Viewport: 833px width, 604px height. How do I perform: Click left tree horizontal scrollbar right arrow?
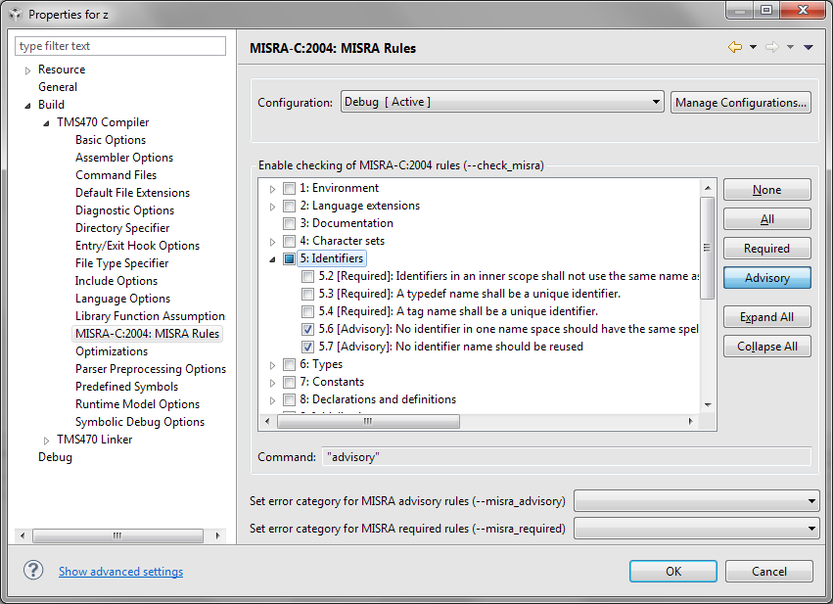click(217, 535)
